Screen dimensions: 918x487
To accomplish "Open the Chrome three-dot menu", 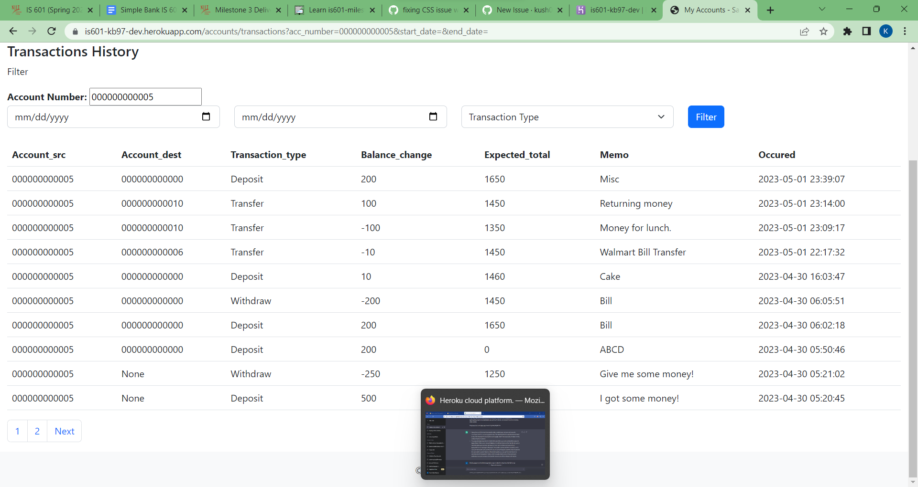I will [905, 31].
